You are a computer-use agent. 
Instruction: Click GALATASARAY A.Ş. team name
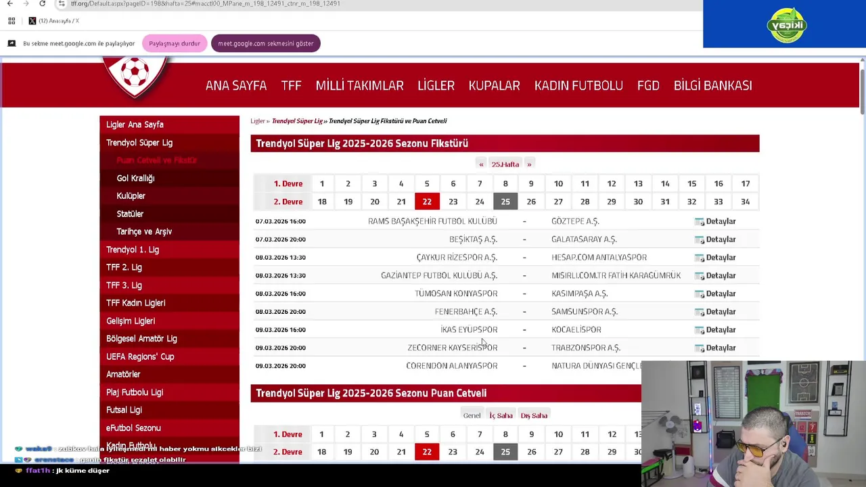coord(584,239)
